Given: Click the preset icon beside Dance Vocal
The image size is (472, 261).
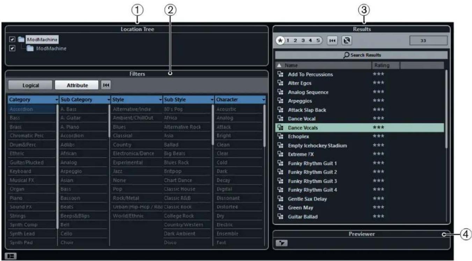Looking at the screenshot, I should 280,119.
